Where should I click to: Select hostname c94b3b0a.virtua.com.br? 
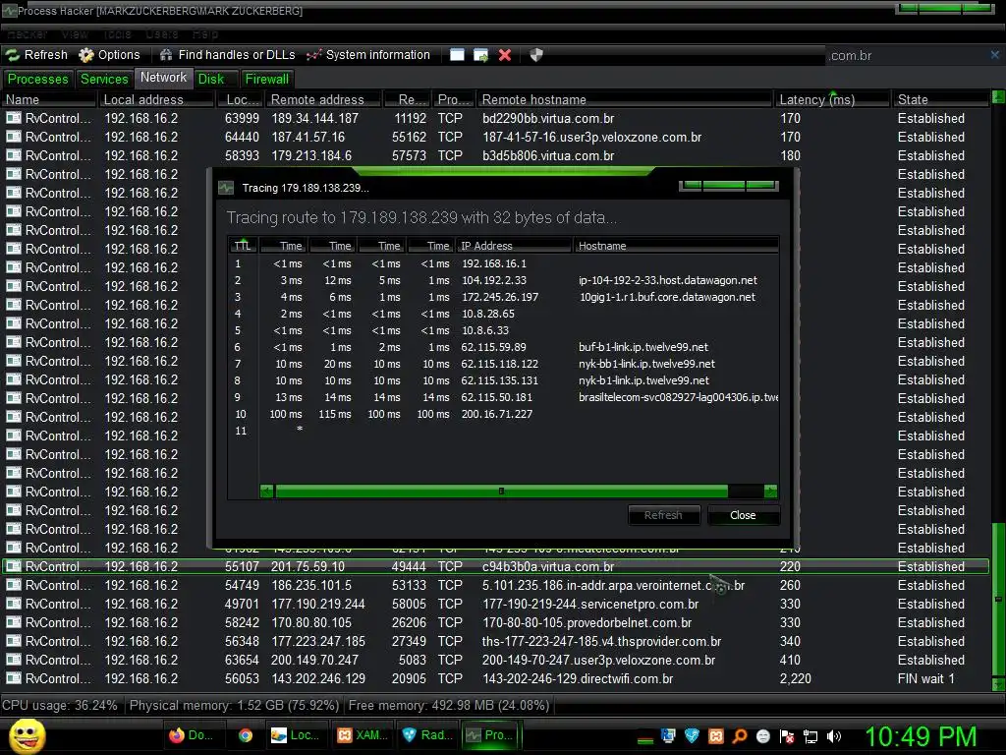coord(548,567)
